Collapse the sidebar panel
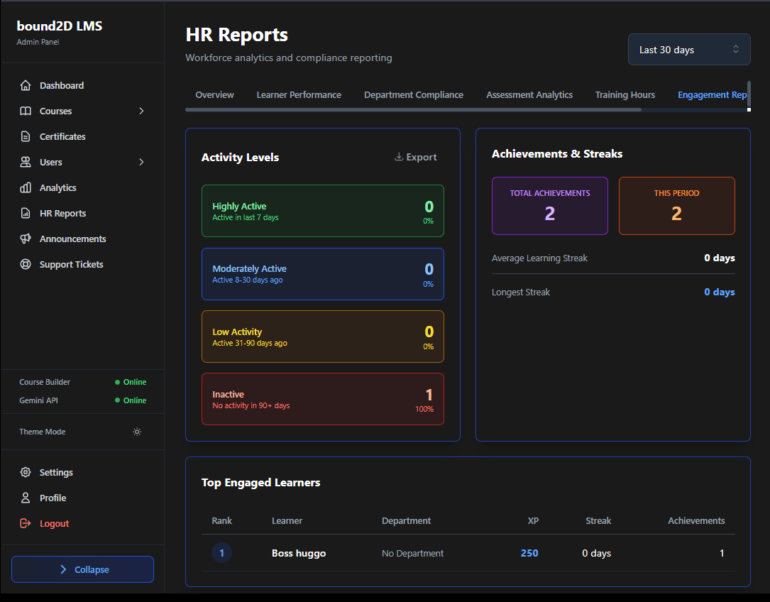Screen dimensions: 770x602 [x=82, y=569]
